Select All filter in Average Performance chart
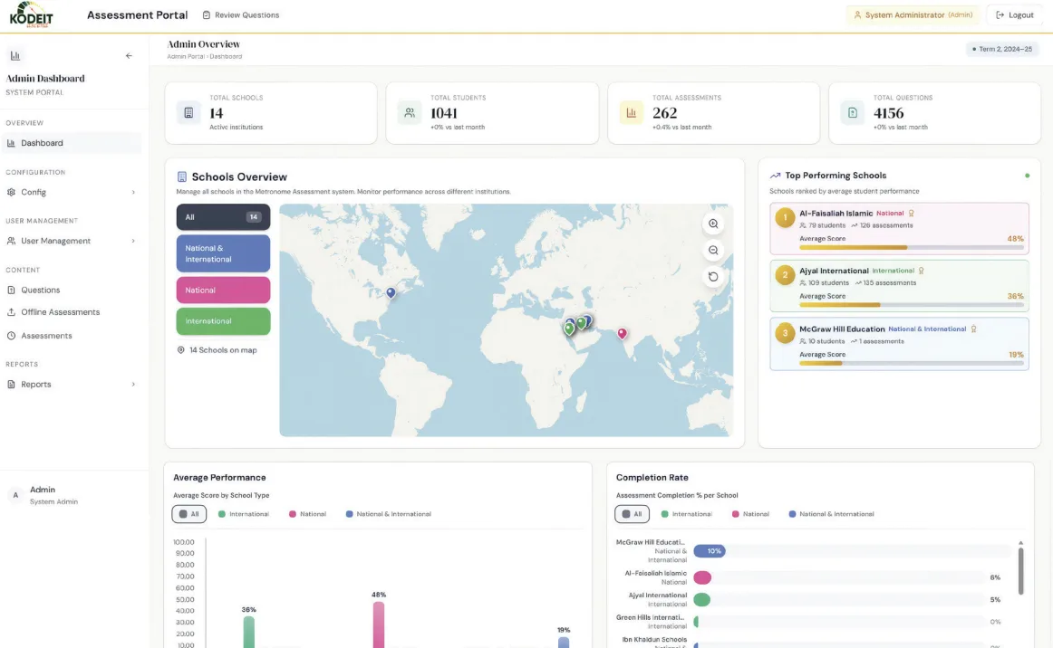The width and height of the screenshot is (1053, 648). 188,514
